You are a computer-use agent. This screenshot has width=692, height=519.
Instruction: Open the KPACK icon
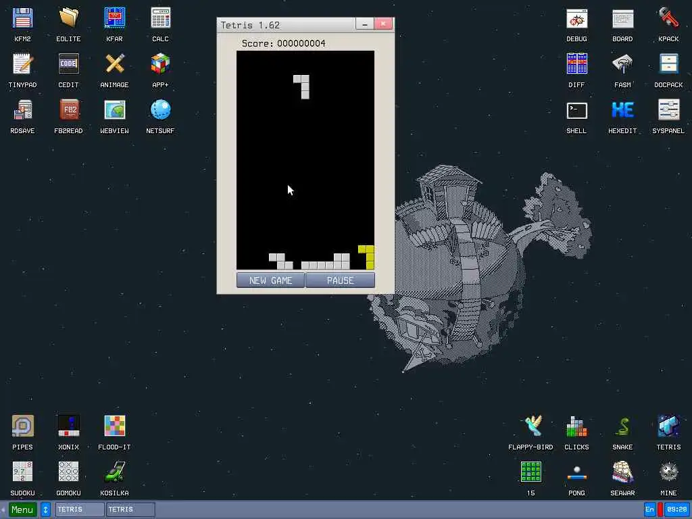pyautogui.click(x=668, y=18)
